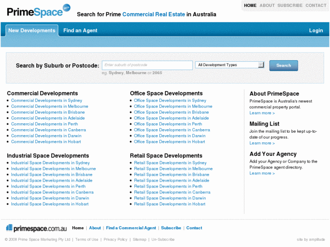
Task: Open Office Space Developments in Melbourne
Action: coord(173,107)
